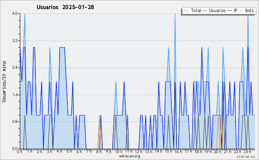The width and height of the screenshot is (259, 160).
Task: Click the y-axis value '0.0'
Action: pyautogui.click(x=15, y=149)
